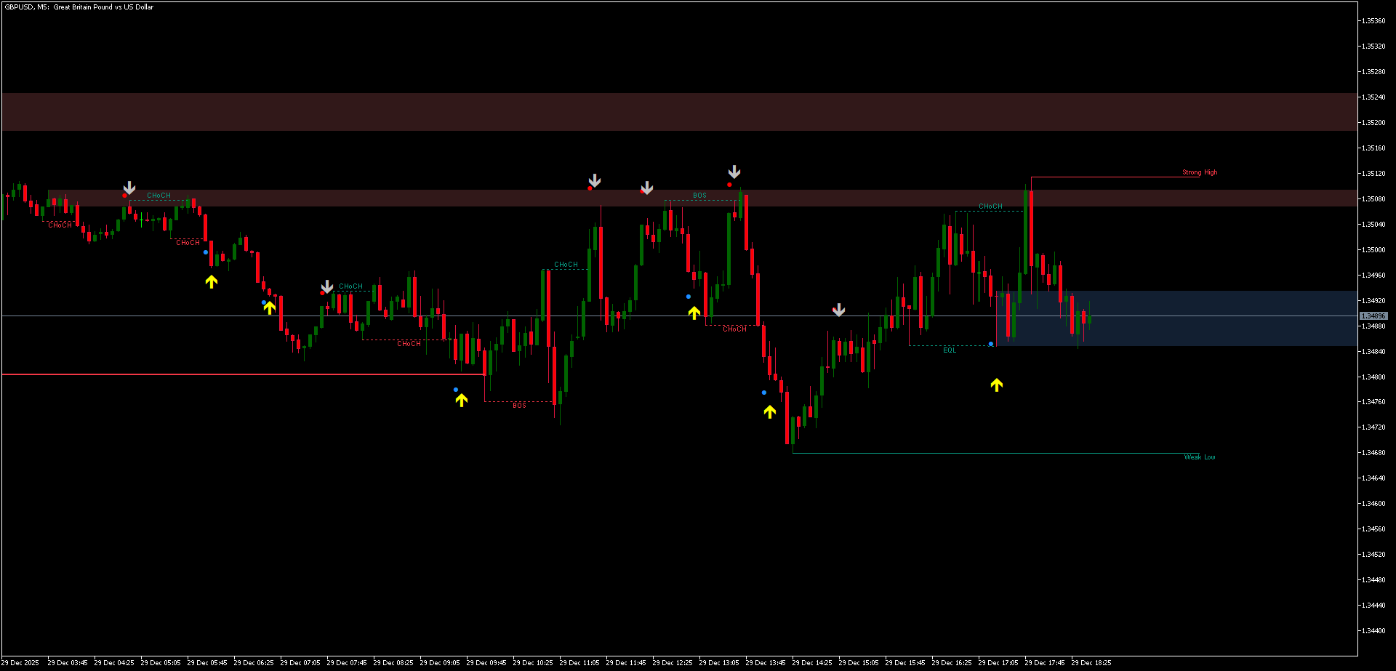The width and height of the screenshot is (1396, 671).
Task: Click the down arrow signal above the BOS label
Action: [x=734, y=172]
